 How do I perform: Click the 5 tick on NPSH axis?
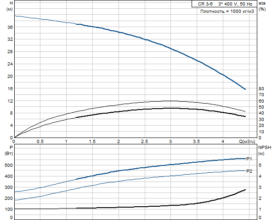(x=260, y=165)
